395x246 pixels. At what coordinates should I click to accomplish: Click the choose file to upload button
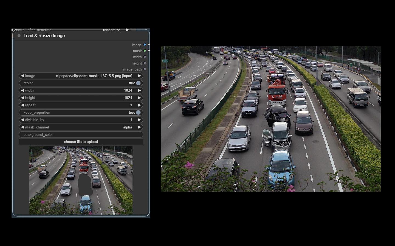[x=81, y=142]
